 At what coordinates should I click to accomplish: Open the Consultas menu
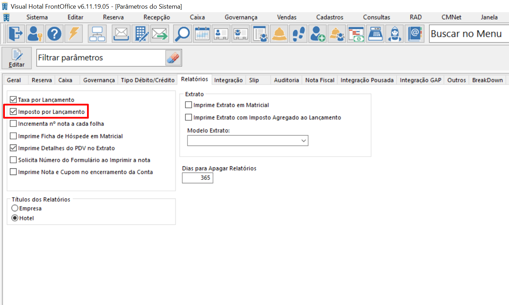(x=377, y=17)
